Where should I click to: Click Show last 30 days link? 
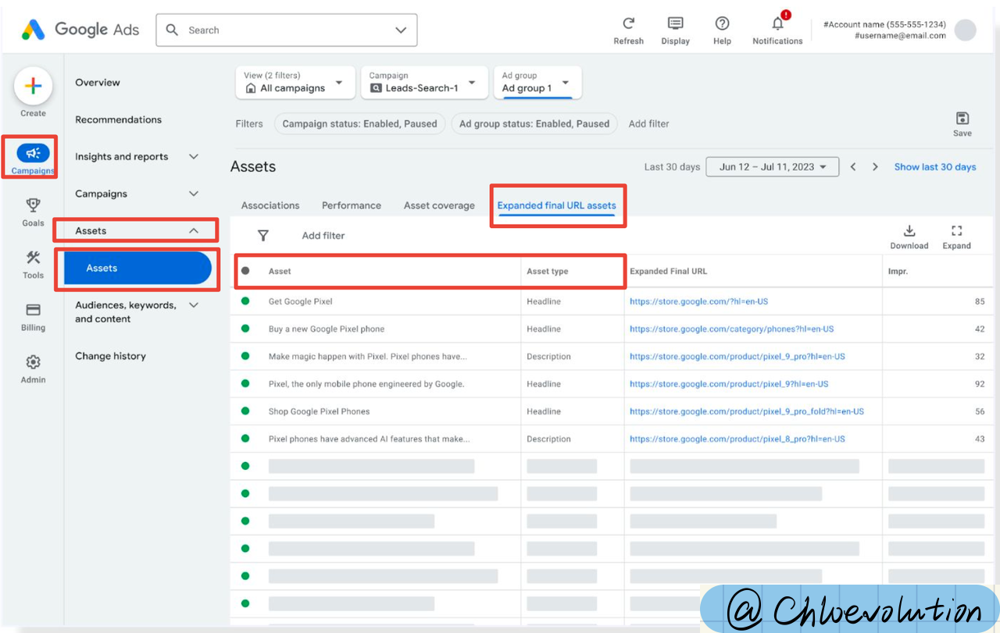(935, 167)
